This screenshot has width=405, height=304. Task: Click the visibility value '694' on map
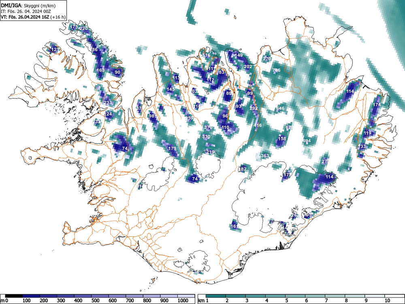tap(307, 141)
